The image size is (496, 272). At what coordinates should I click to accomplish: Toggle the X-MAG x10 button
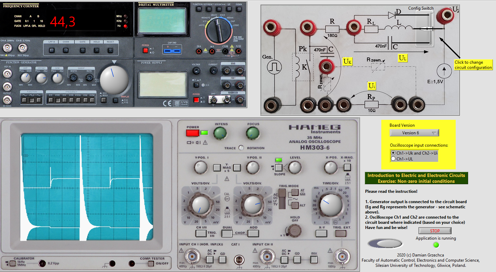pyautogui.click(x=347, y=167)
